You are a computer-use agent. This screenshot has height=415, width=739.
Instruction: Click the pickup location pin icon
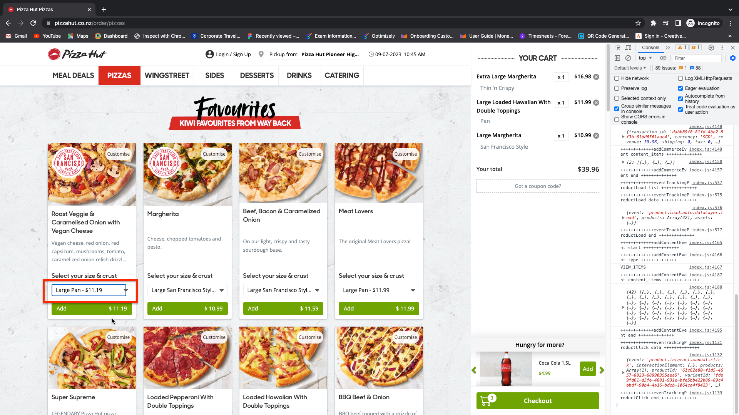pyautogui.click(x=261, y=54)
